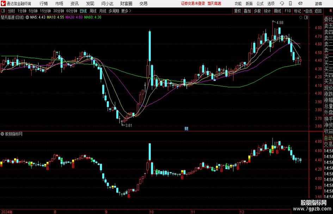Open the 多周期 multi-period view

coord(114,11)
